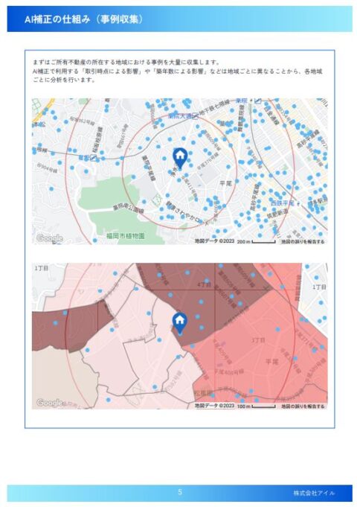357x507 pixels.
Task: Click the Google logo on lower map
Action: tap(49, 403)
